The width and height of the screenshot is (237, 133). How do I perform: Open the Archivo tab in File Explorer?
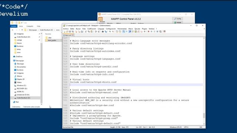pyautogui.click(x=14, y=26)
